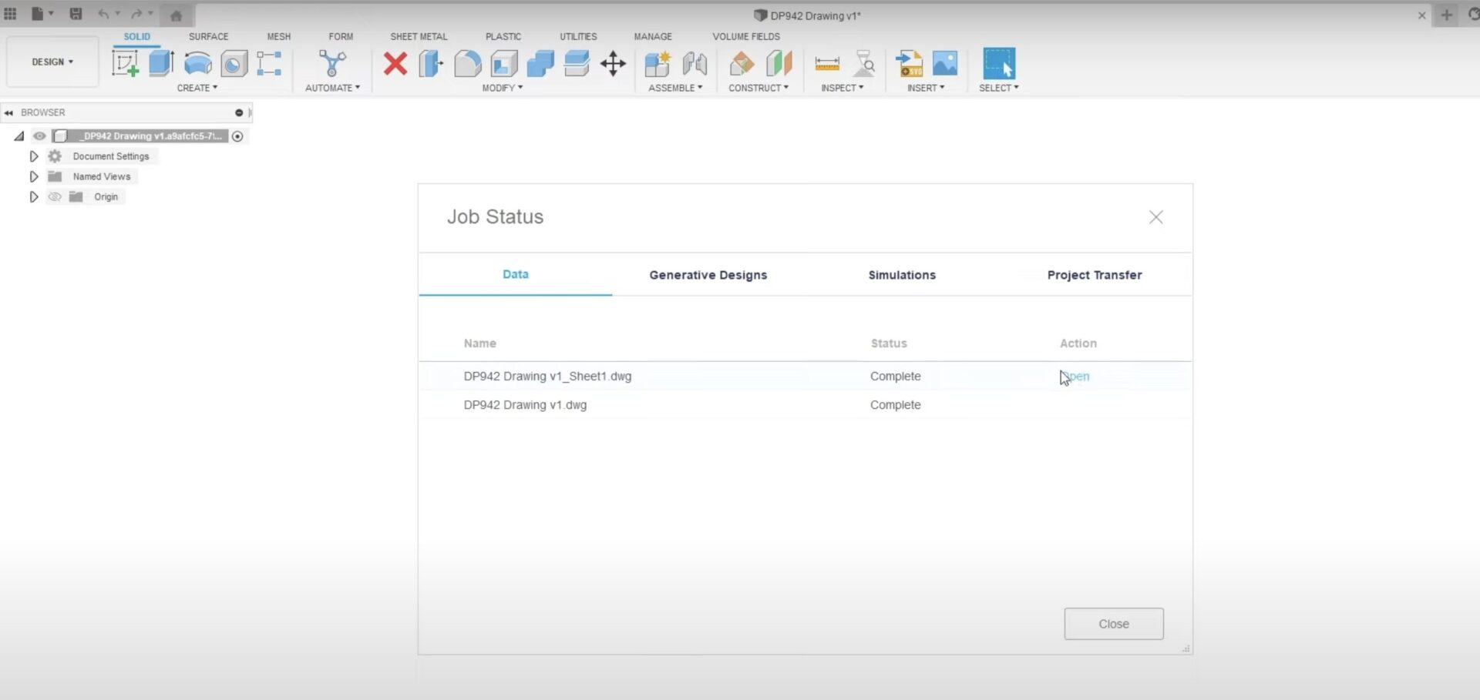Screen dimensions: 1480x700
Task: Open the Select dropdown menu
Action: pos(999,88)
